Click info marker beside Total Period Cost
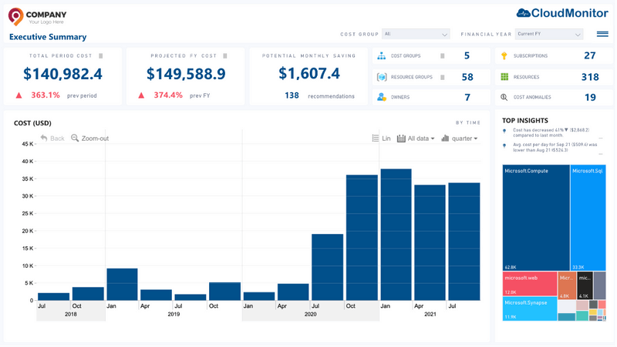 coord(101,55)
